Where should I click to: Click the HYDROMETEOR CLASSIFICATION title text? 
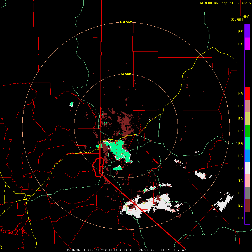point(98,250)
